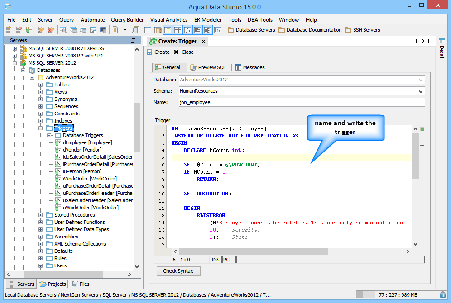Click the Database Servers folder shortcut
The image size is (451, 303).
coord(251,30)
